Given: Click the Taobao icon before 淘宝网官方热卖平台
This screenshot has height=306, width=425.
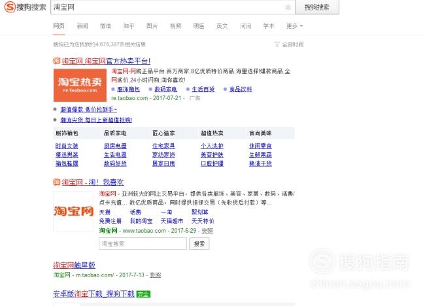Looking at the screenshot, I should [57, 61].
